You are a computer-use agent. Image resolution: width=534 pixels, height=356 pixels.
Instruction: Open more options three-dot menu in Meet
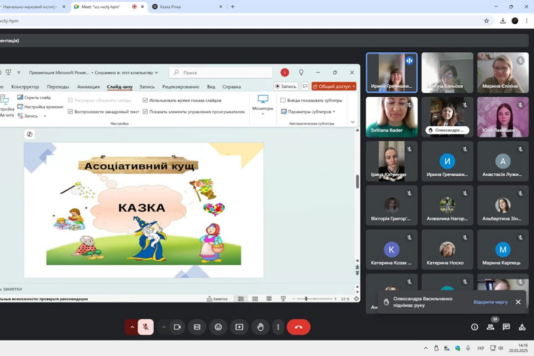click(278, 327)
